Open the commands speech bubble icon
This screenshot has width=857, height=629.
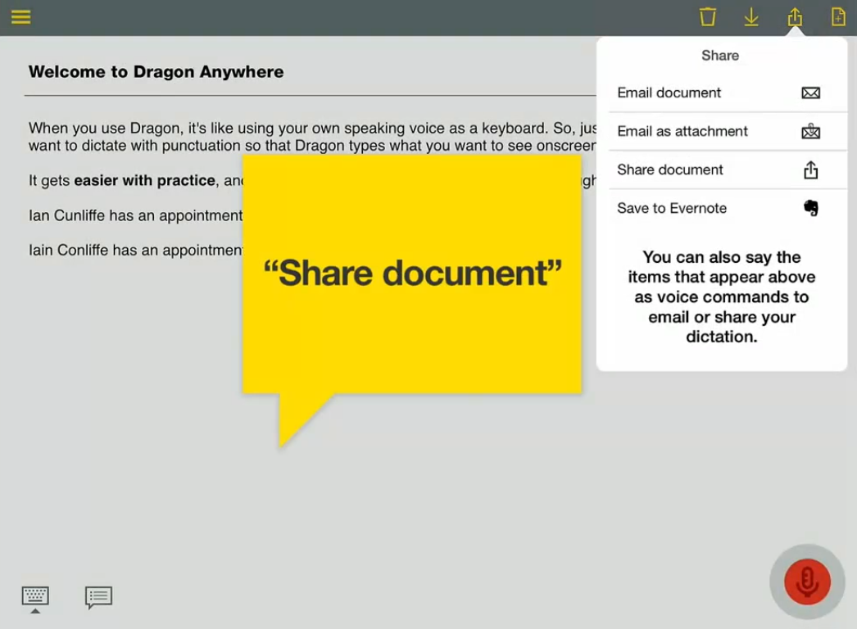point(99,597)
